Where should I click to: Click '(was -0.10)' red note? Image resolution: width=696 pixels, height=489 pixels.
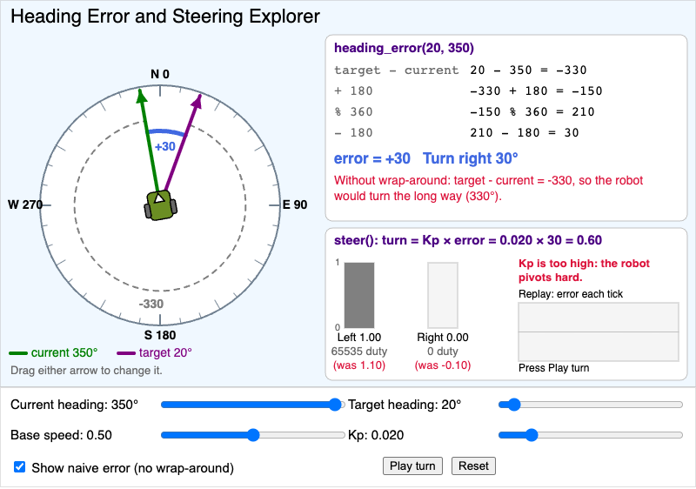coord(443,365)
